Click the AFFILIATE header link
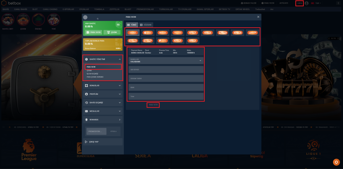The width and height of the screenshot is (343, 169). coord(284,3)
